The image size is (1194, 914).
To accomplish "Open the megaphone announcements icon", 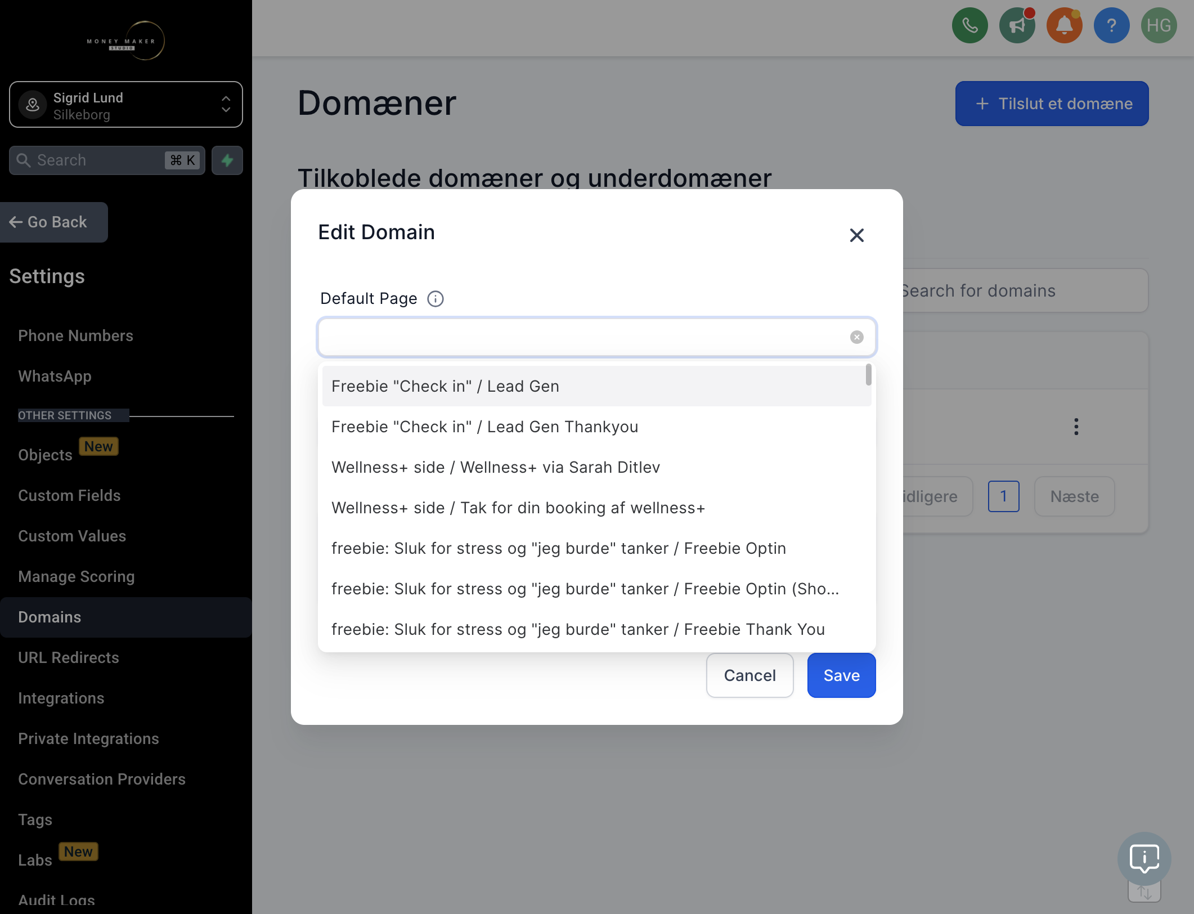I will [1017, 25].
